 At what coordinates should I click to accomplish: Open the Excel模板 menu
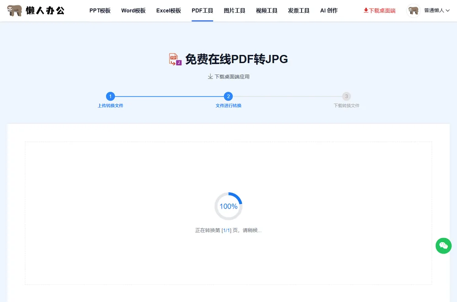pyautogui.click(x=169, y=11)
